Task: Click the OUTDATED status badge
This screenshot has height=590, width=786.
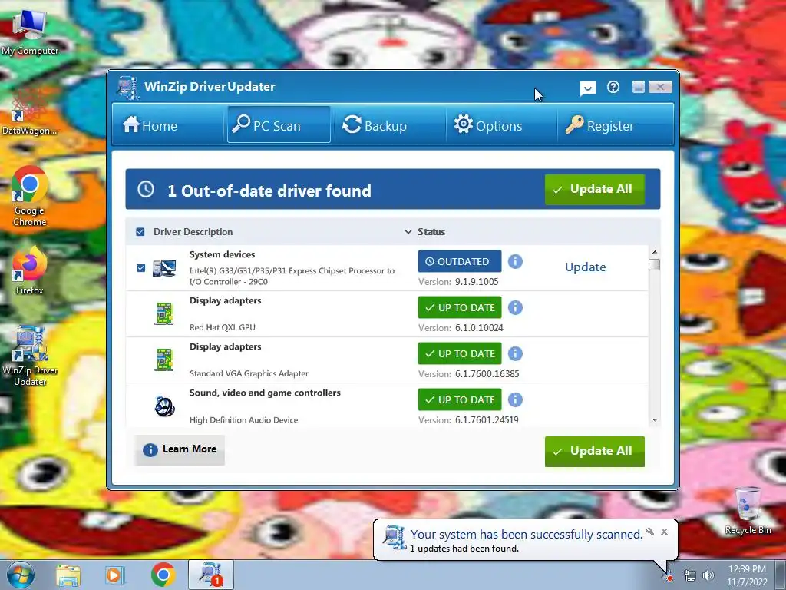Action: (x=460, y=261)
